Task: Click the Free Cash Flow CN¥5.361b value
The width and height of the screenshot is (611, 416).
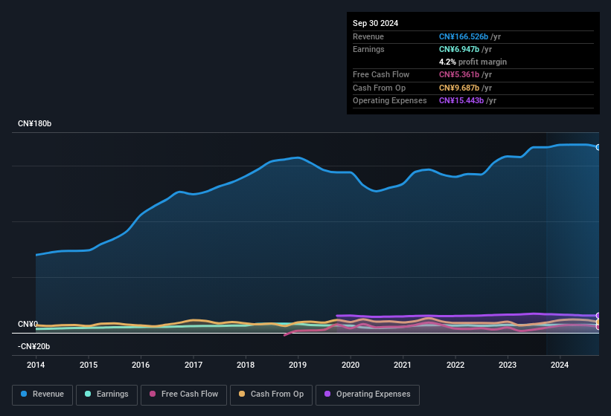Action: (x=461, y=74)
